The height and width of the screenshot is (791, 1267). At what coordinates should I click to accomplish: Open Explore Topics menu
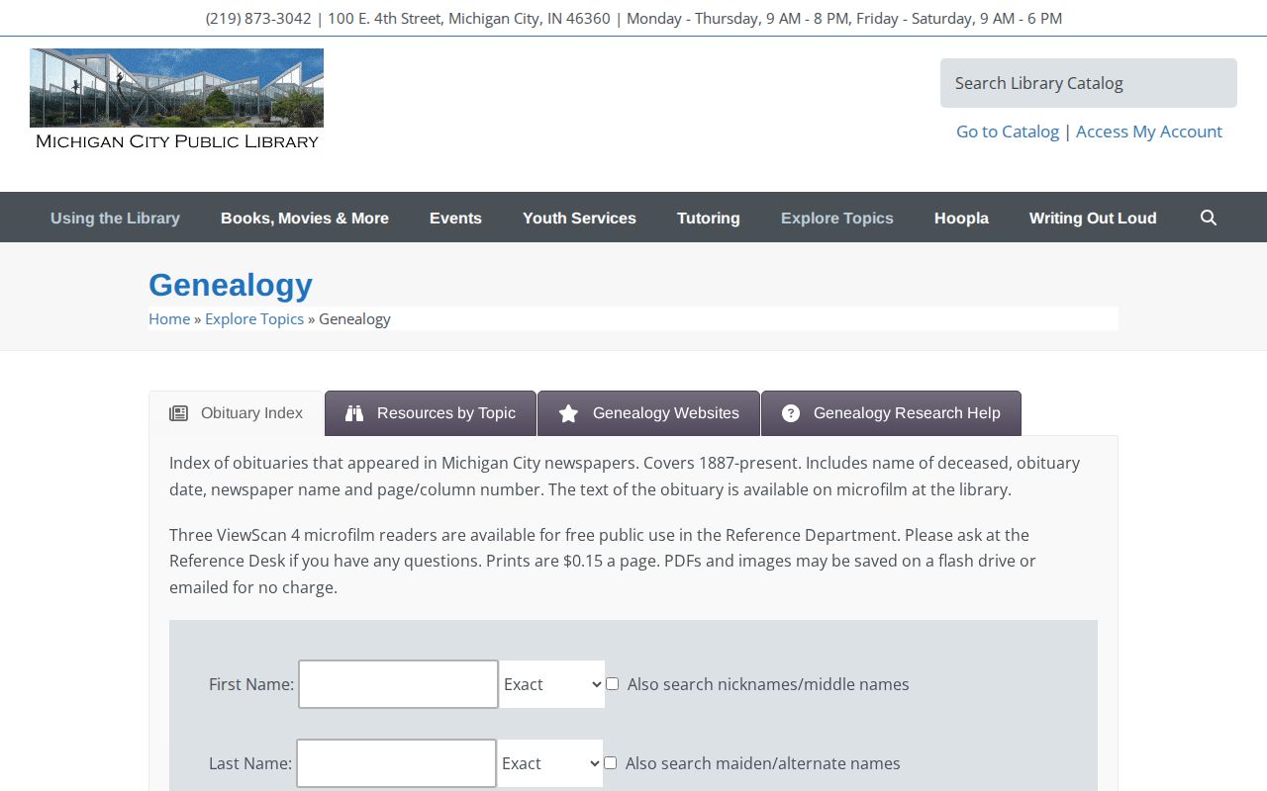[837, 218]
